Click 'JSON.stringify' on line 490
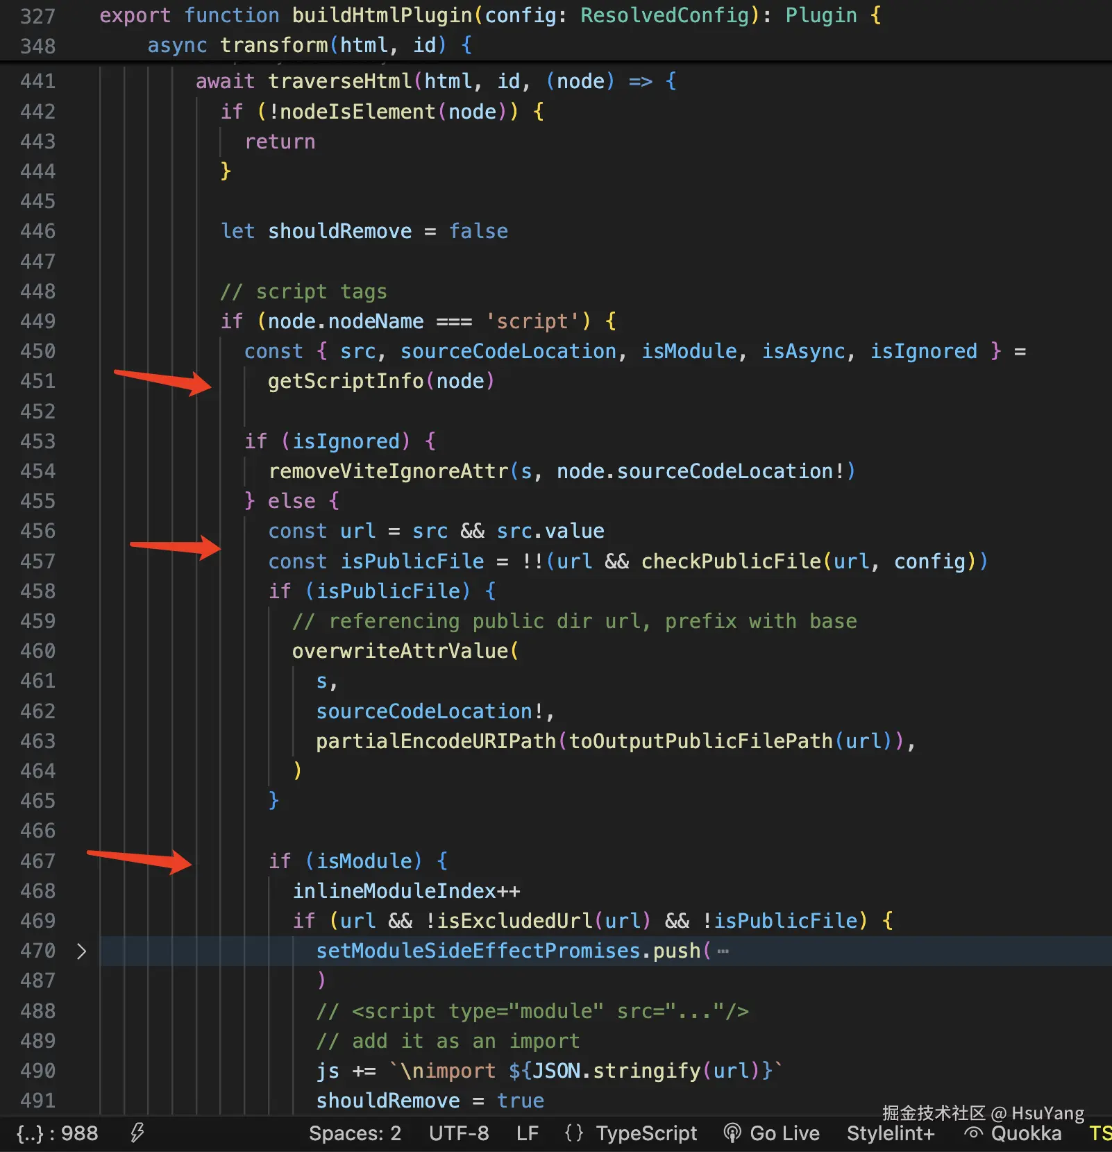The width and height of the screenshot is (1112, 1152). [617, 1071]
